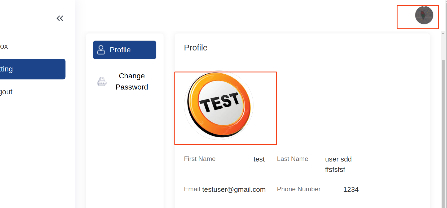
Task: Click the email testuser@gmail.com
Action: pyautogui.click(x=234, y=189)
